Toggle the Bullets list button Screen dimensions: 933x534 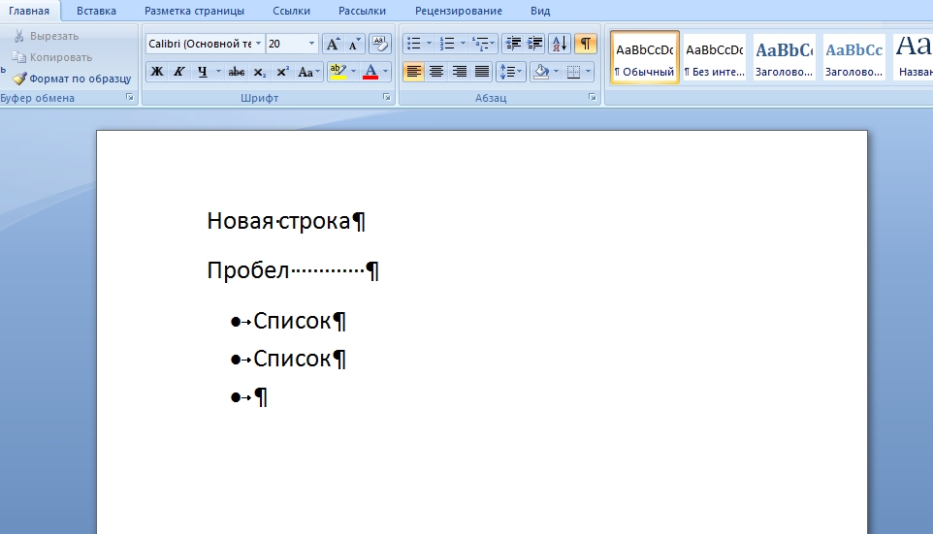pyautogui.click(x=413, y=44)
